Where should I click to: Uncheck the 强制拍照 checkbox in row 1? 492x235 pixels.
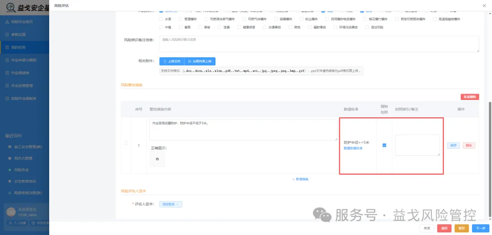pyautogui.click(x=384, y=145)
